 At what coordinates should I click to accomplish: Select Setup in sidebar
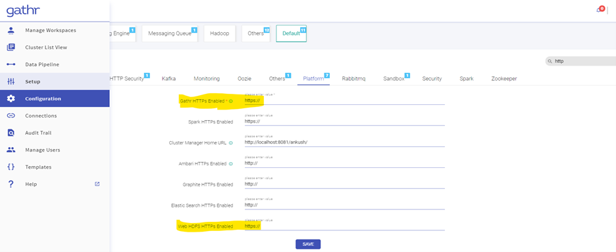(55, 81)
